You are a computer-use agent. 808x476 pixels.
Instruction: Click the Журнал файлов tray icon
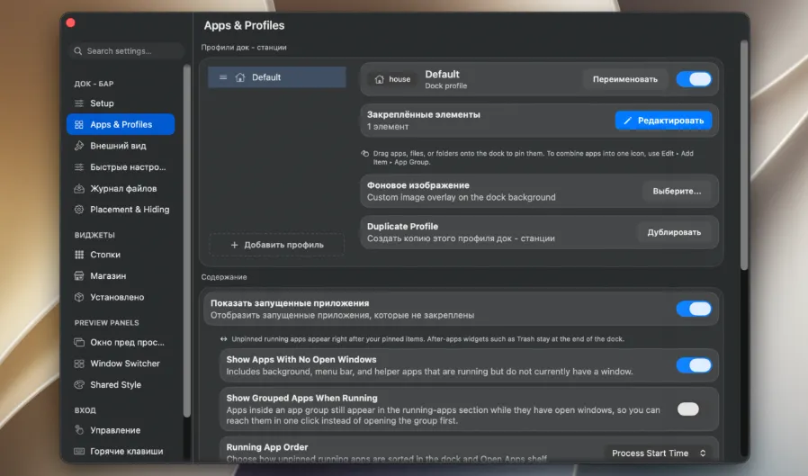pos(79,189)
